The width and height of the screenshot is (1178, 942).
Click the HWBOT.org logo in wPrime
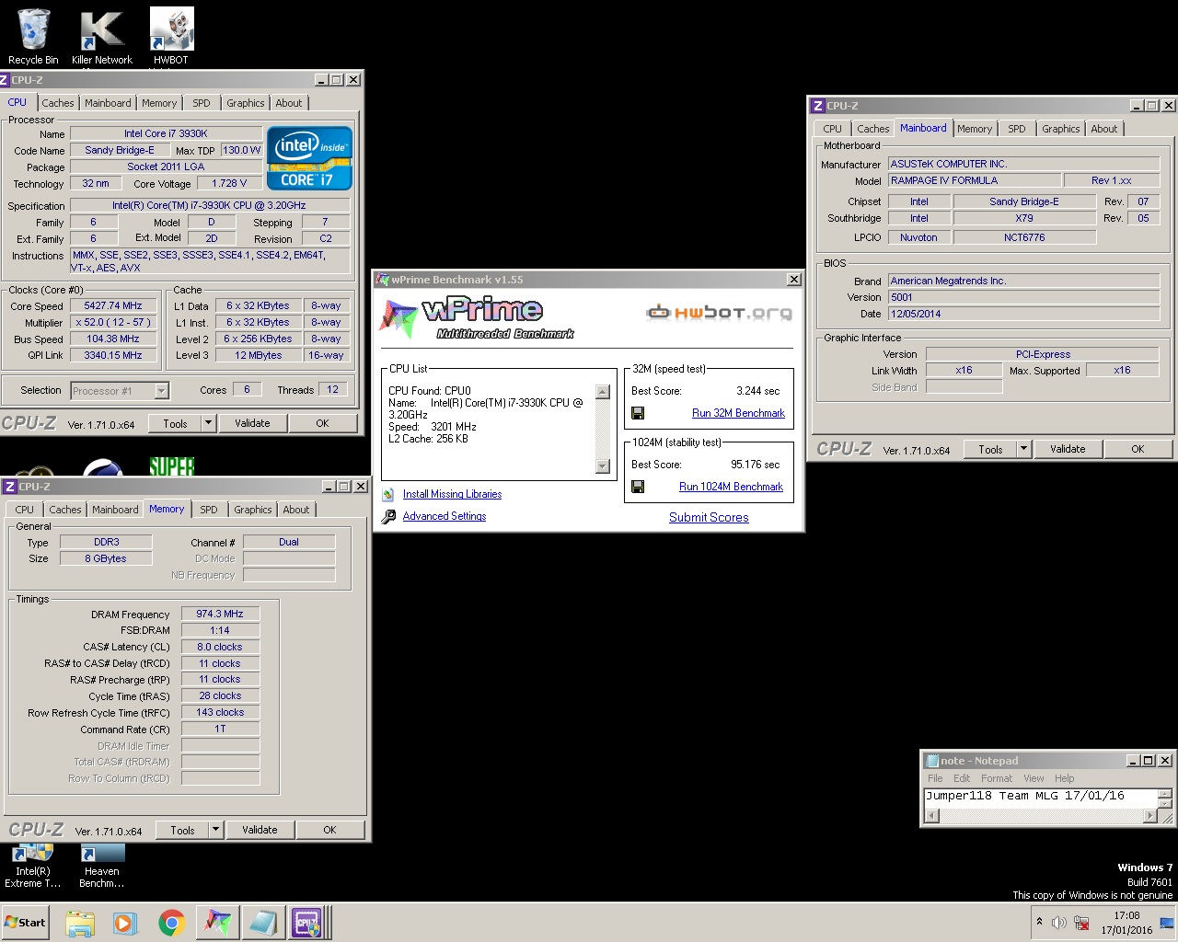click(x=719, y=313)
